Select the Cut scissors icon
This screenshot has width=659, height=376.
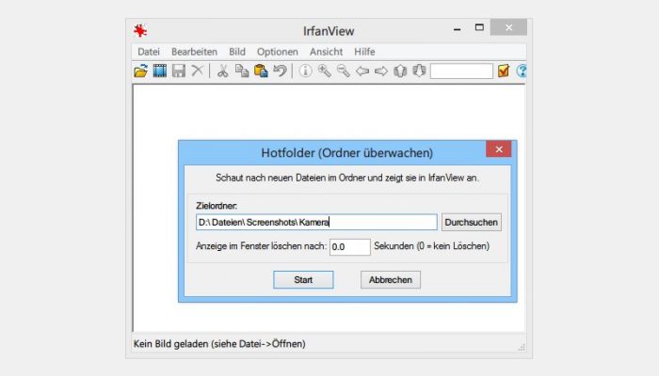222,70
